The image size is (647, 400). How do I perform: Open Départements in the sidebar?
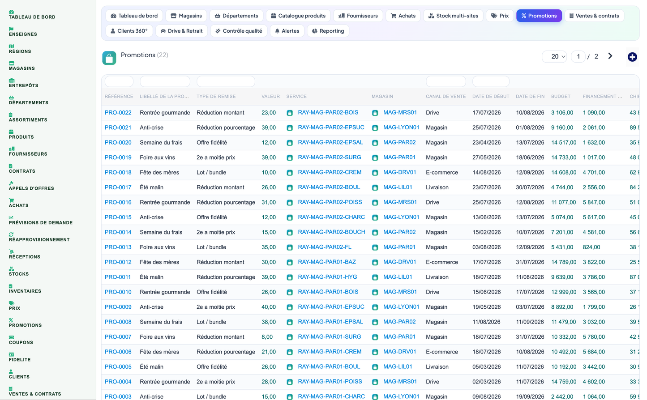point(29,100)
